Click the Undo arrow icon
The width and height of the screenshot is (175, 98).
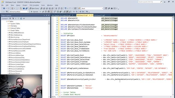(66, 8)
